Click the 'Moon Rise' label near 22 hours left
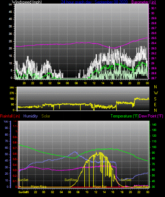This screenshot has height=197, width=165. coord(39,187)
